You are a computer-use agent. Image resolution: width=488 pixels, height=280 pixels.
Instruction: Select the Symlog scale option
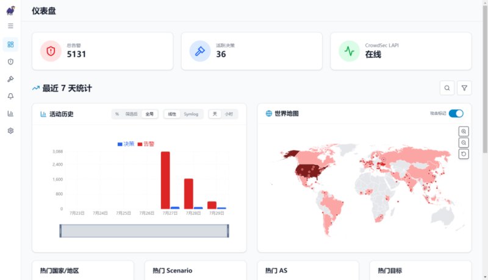[191, 114]
